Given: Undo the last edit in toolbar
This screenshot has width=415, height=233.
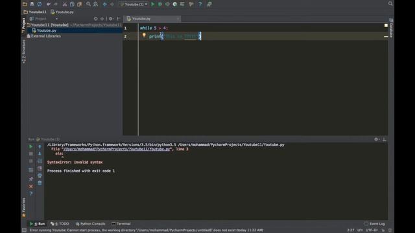Looking at the screenshot, I should (x=49, y=4).
